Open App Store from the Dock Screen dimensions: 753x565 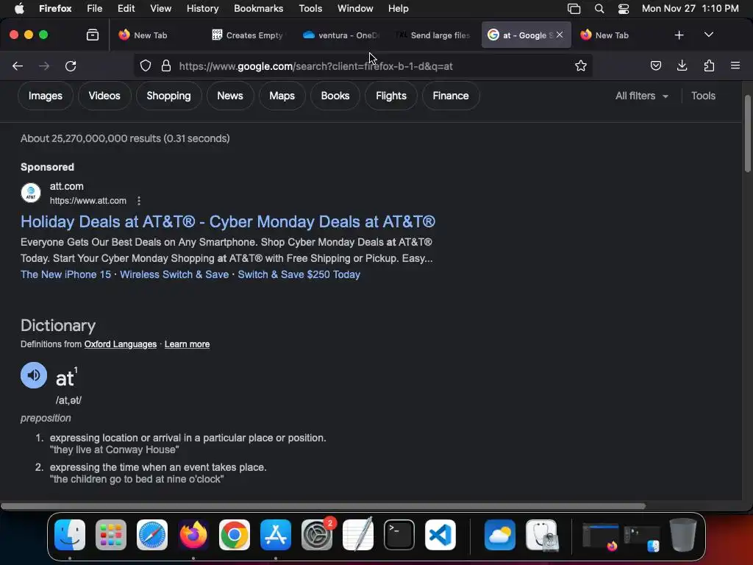coord(276,535)
